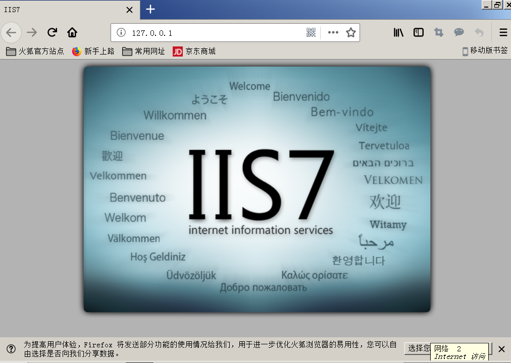Go back to the previous page
511x363 pixels.
click(12, 33)
